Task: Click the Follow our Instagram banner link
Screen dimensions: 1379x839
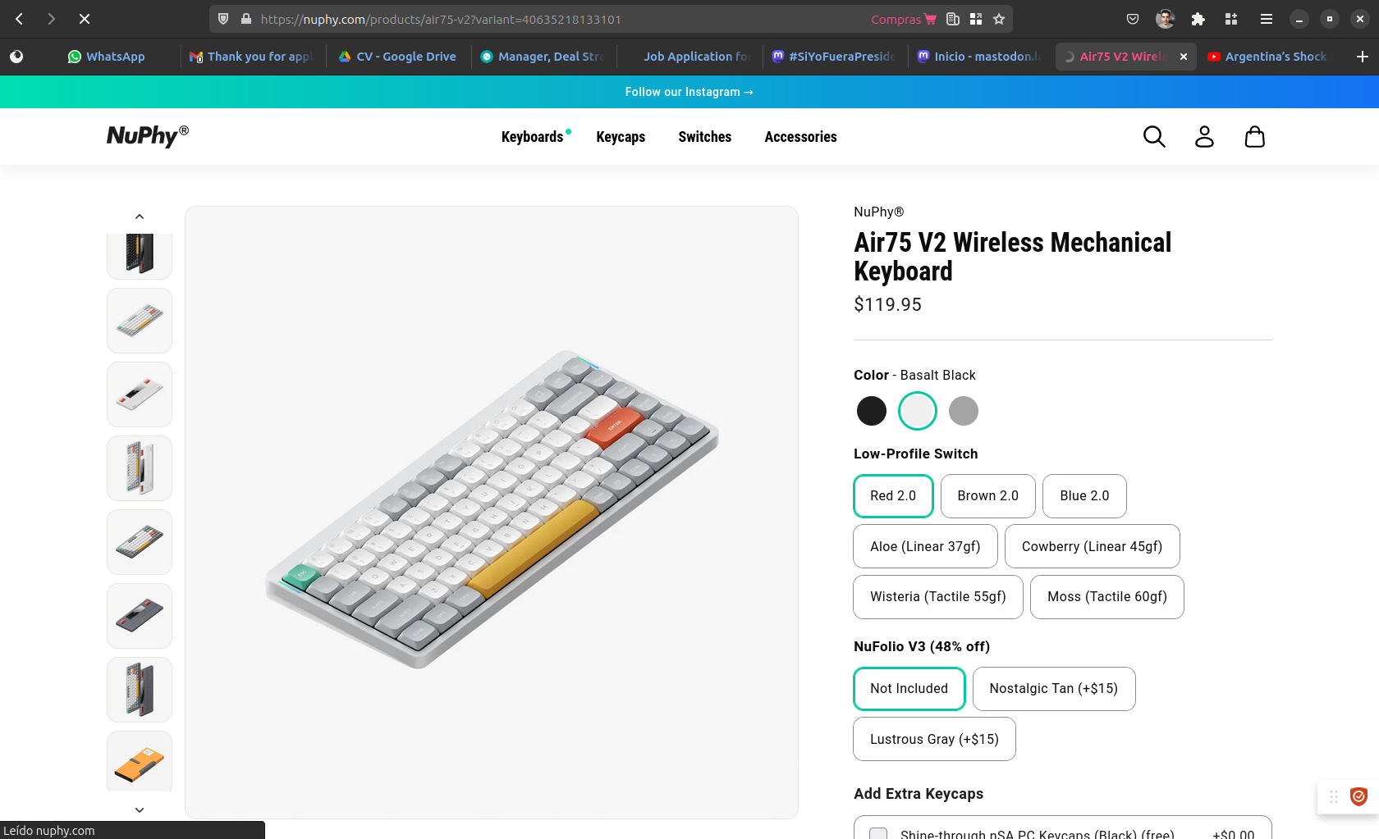Action: (689, 92)
